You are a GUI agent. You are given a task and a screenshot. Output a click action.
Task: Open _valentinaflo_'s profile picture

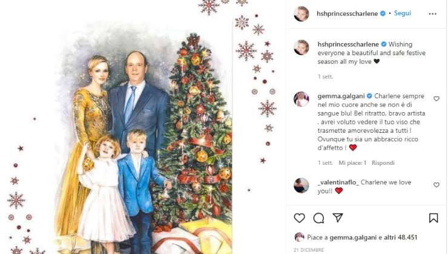coord(301,185)
